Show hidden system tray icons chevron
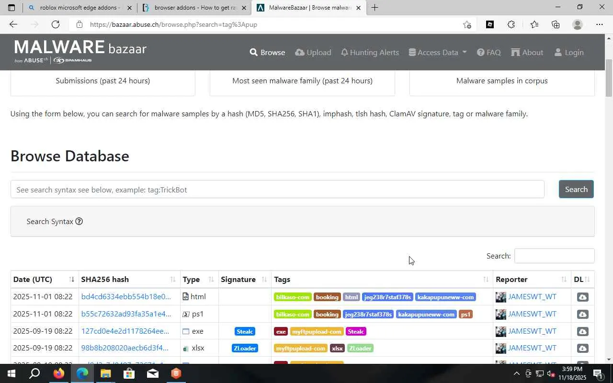Screen dimensions: 613x383 [x=516, y=373]
